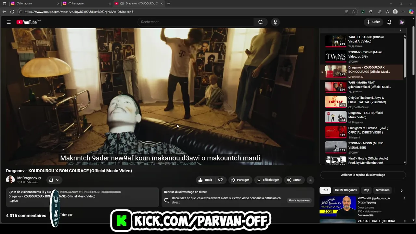The image size is (416, 234).
Task: Click Afficher la reprise du clavardage
Action: coord(363,175)
